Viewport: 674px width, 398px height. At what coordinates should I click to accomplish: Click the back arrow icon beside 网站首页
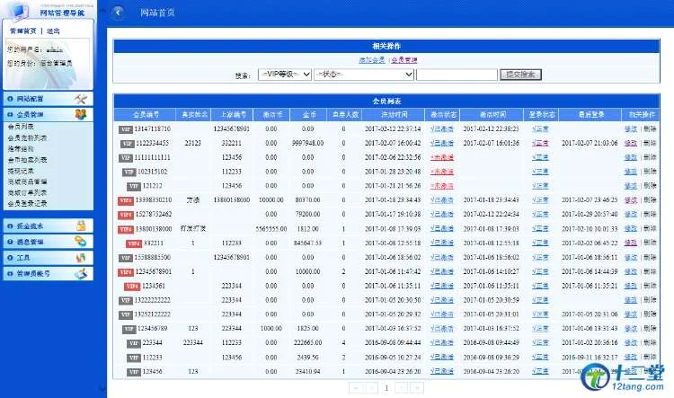[x=119, y=13]
